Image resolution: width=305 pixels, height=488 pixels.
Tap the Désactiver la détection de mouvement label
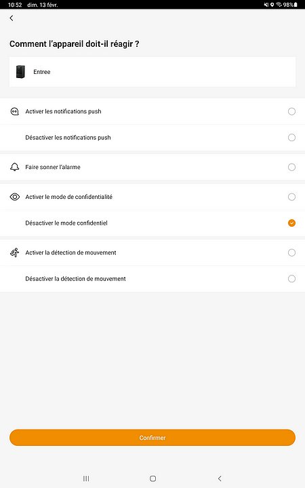[75, 279]
